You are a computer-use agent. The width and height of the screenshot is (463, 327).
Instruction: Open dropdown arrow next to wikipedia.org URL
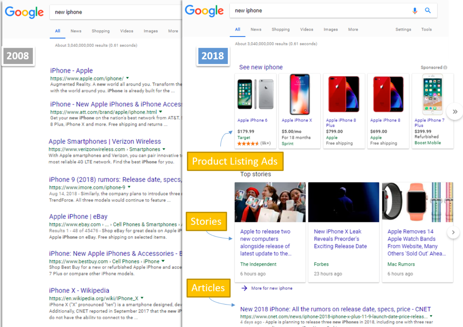coord(142,298)
